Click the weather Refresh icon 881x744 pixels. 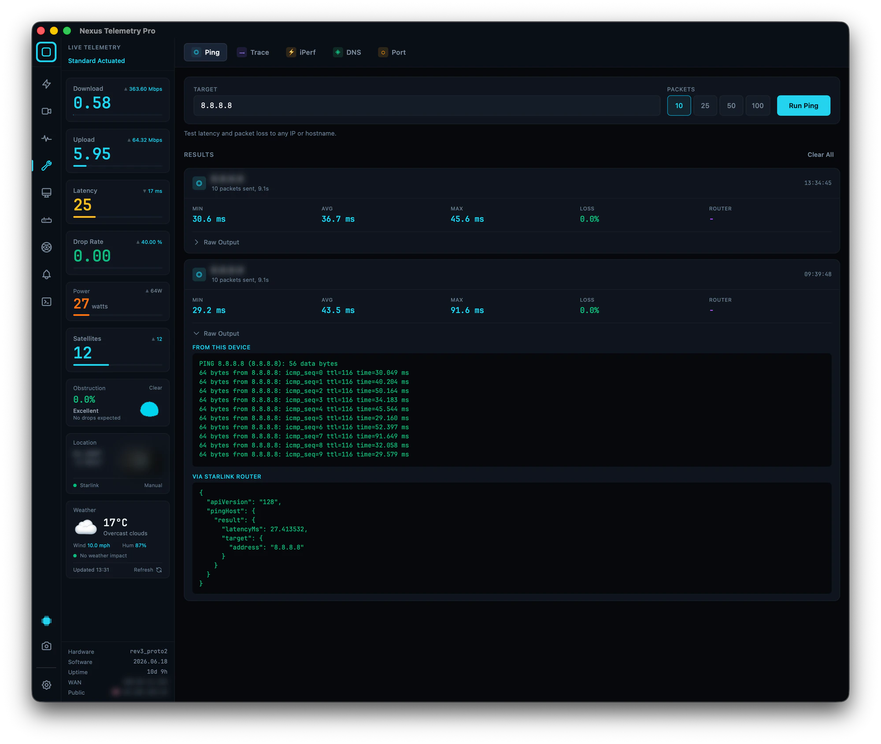pyautogui.click(x=159, y=570)
